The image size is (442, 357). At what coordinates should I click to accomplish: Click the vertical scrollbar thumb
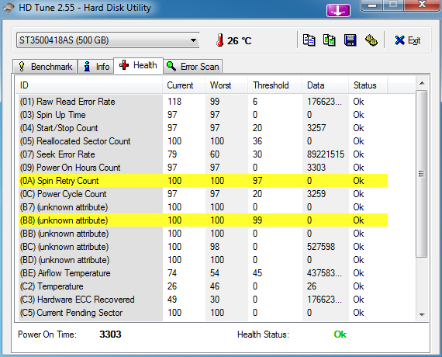click(x=422, y=174)
